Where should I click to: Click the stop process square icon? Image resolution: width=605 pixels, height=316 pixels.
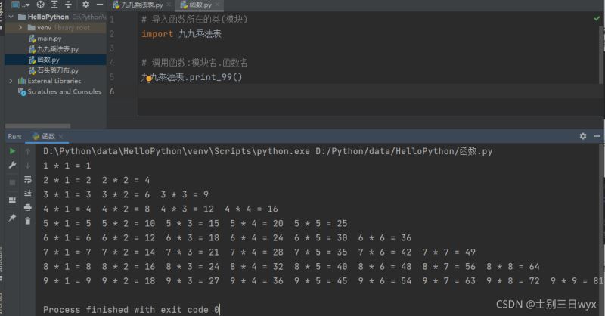(12, 182)
